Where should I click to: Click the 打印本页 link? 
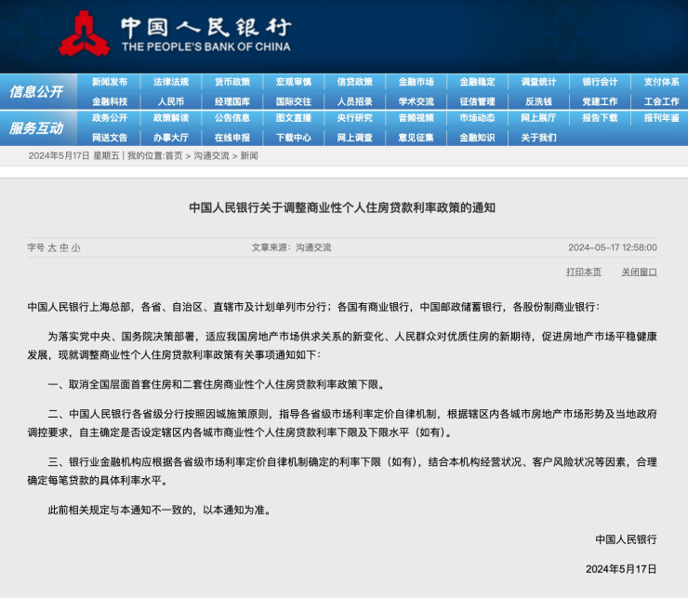click(583, 272)
